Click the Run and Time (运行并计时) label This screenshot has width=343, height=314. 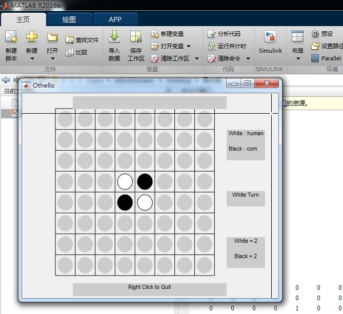pyautogui.click(x=232, y=46)
